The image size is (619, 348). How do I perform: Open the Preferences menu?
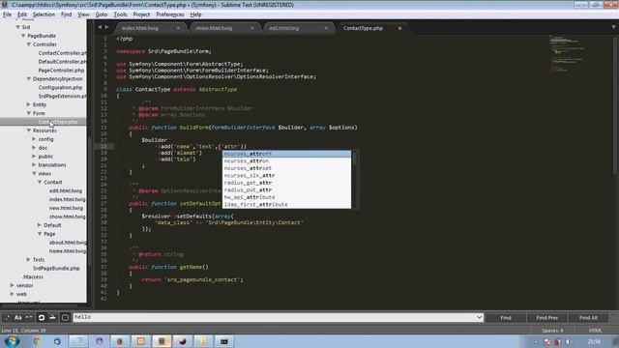[170, 14]
